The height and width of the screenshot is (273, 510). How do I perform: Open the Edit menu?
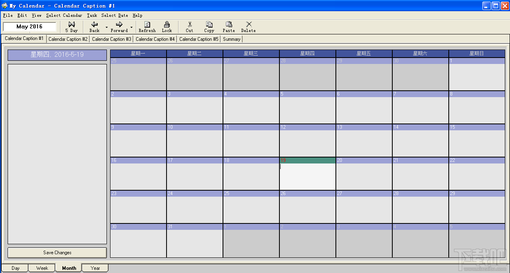pyautogui.click(x=22, y=15)
